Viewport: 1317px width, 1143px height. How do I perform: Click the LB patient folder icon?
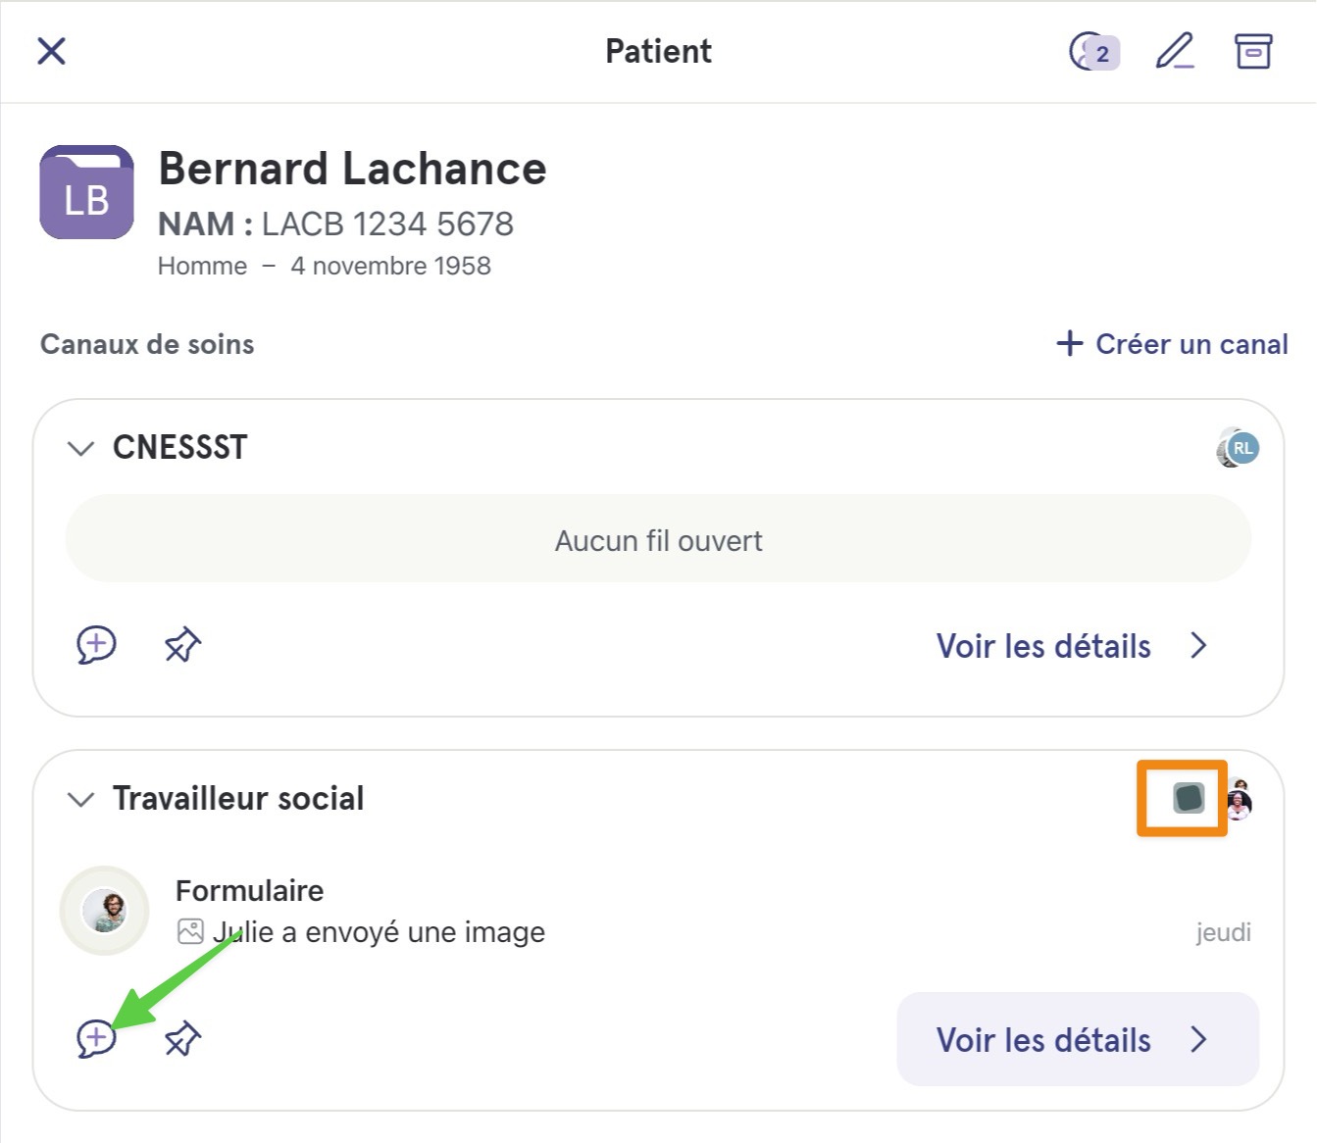click(x=86, y=192)
